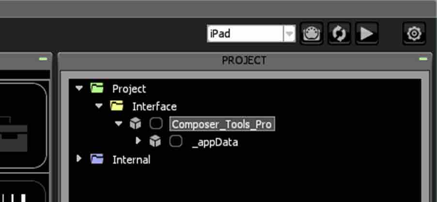Expand the _appData tree node

pyautogui.click(x=138, y=141)
